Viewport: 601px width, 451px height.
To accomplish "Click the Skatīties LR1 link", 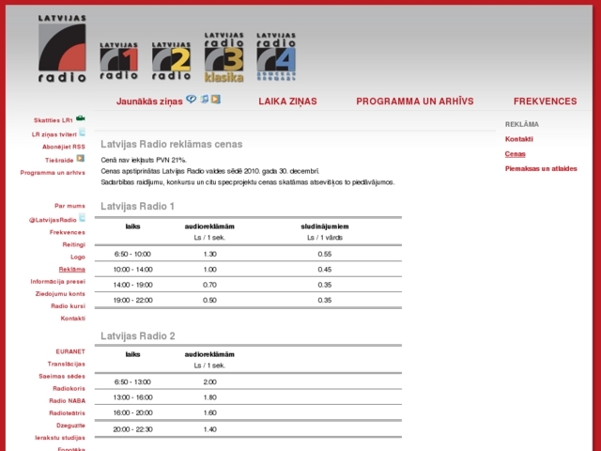I will (53, 120).
